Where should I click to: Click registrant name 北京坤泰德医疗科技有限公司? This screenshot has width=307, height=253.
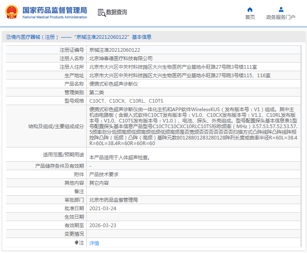pos(121,59)
